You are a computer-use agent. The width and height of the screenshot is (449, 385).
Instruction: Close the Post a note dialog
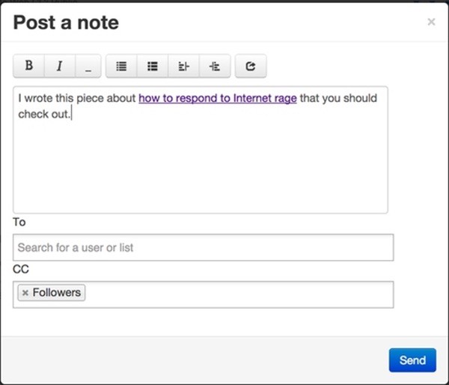pyautogui.click(x=431, y=22)
